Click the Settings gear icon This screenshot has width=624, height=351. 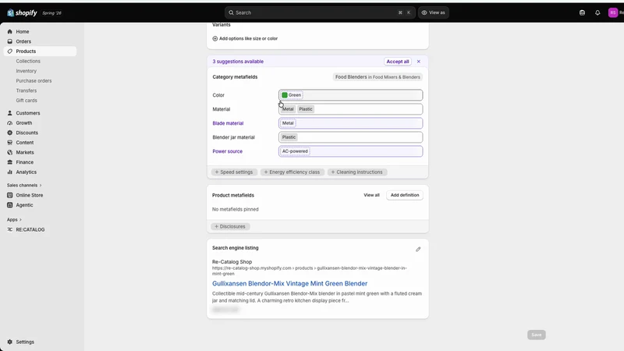10,342
